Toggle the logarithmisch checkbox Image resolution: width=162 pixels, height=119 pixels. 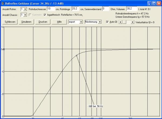coord(45,15)
